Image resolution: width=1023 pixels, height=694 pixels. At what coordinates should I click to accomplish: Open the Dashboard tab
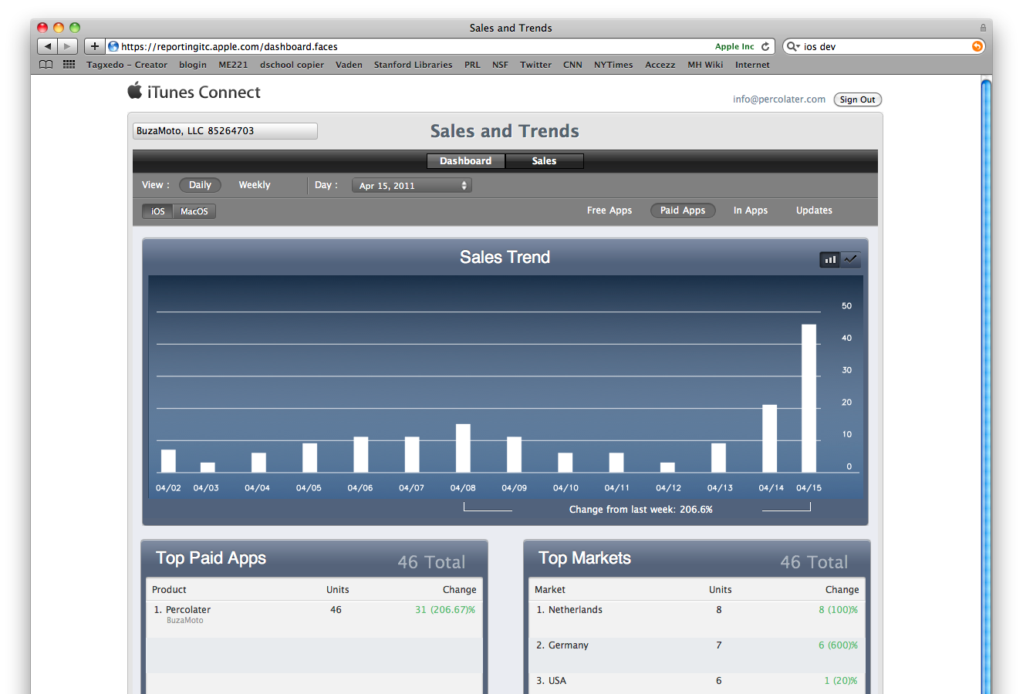coord(466,161)
